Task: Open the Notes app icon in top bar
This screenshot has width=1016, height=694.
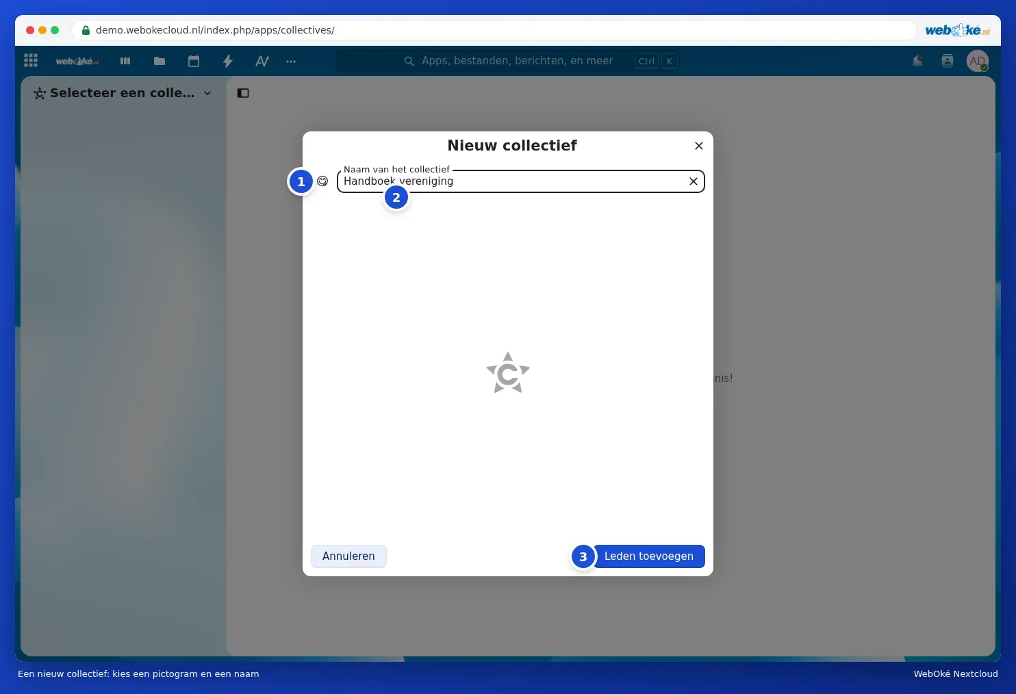Action: (x=262, y=61)
